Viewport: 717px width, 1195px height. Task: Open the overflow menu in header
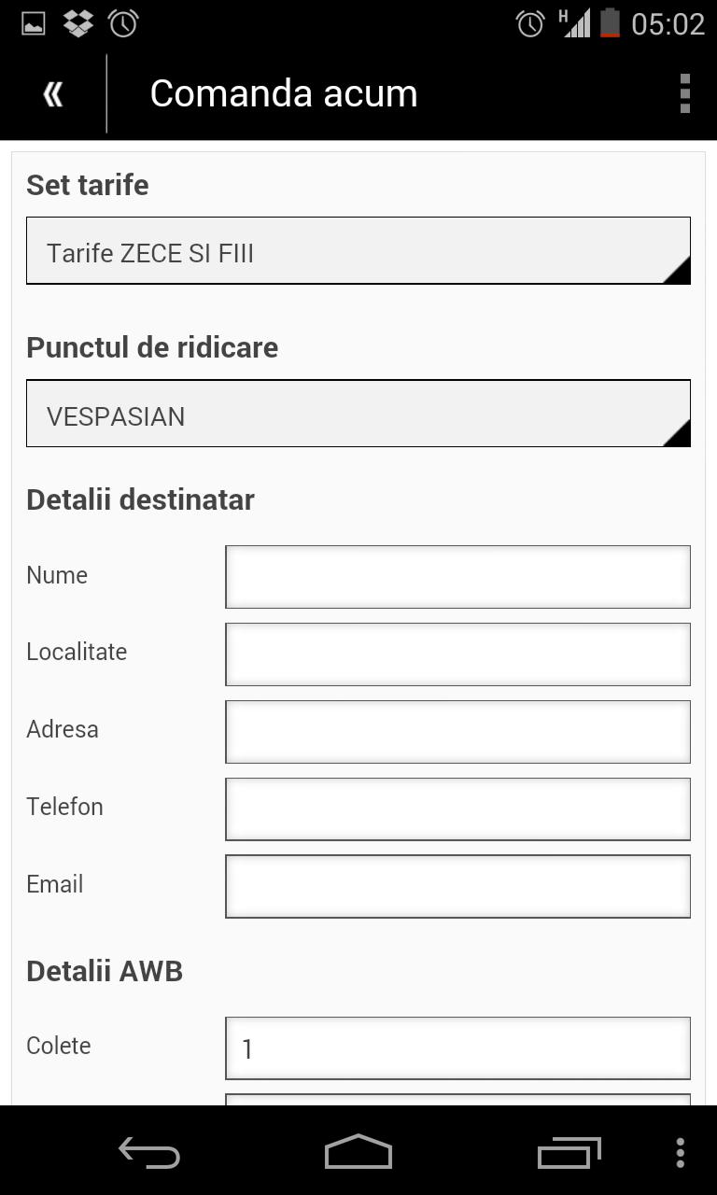(684, 93)
